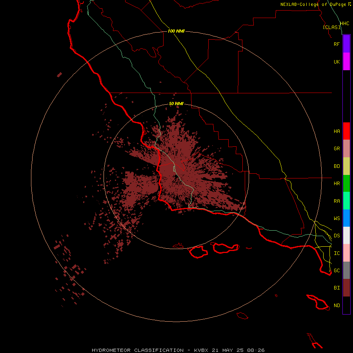Click the RF legend label
The width and height of the screenshot is (353, 353).
coord(337,44)
